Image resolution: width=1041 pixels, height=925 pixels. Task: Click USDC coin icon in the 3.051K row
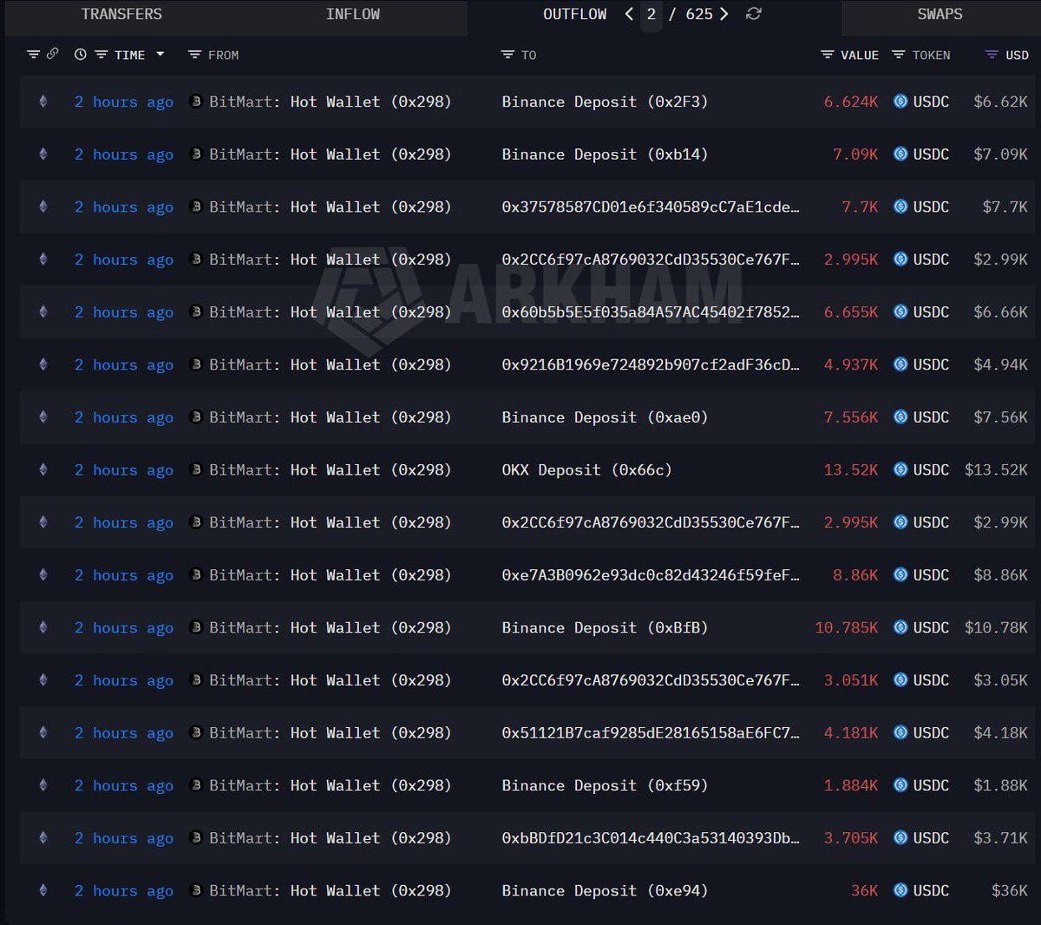[x=900, y=680]
